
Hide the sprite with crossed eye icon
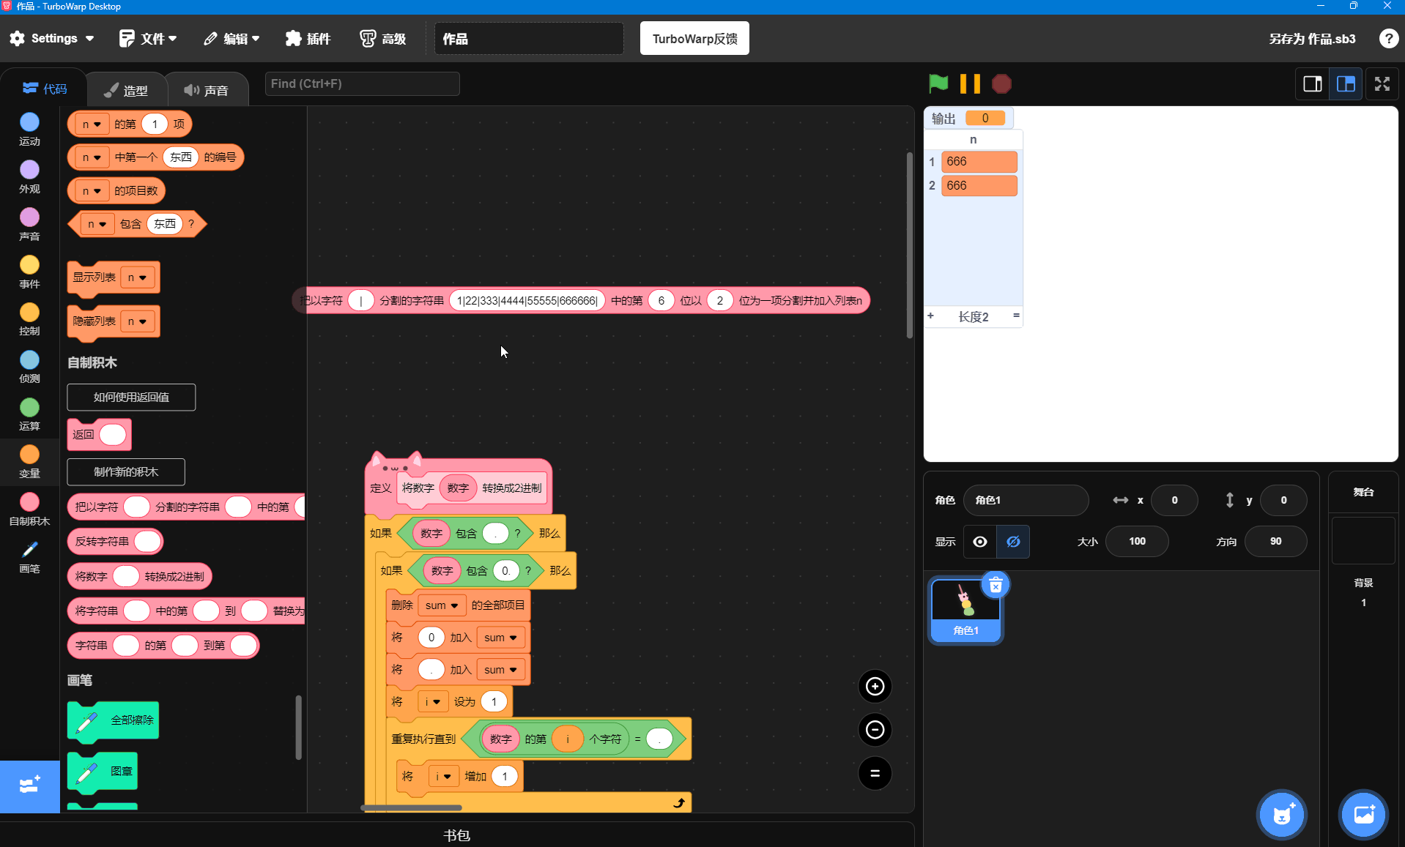click(1013, 542)
